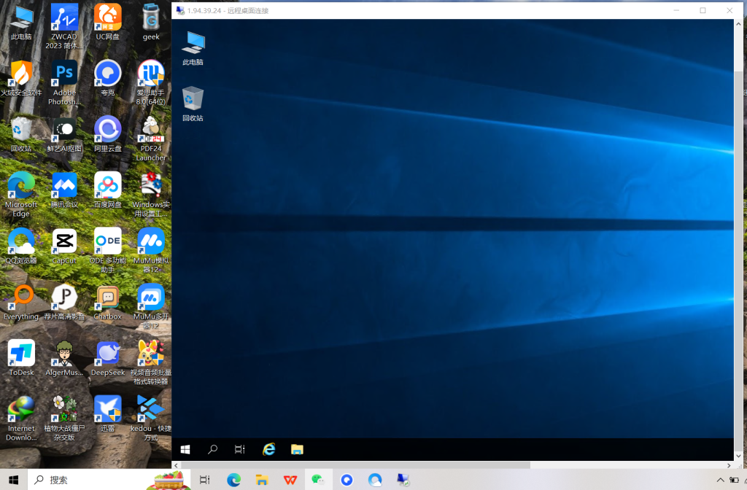Image resolution: width=747 pixels, height=490 pixels.
Task: Select the geek desktop icon
Action: [151, 23]
